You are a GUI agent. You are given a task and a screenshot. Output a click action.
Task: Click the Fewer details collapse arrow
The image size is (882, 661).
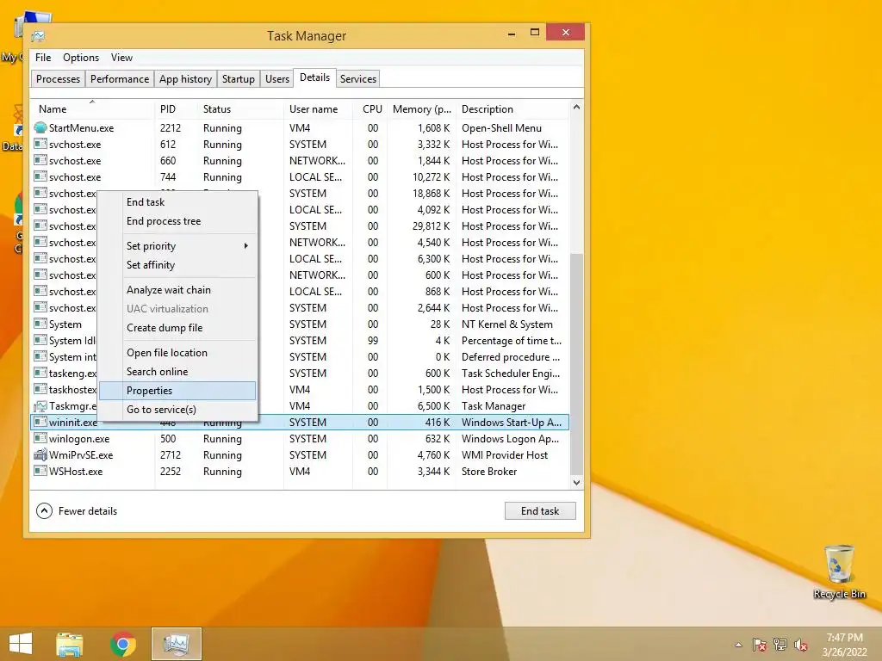click(x=44, y=511)
